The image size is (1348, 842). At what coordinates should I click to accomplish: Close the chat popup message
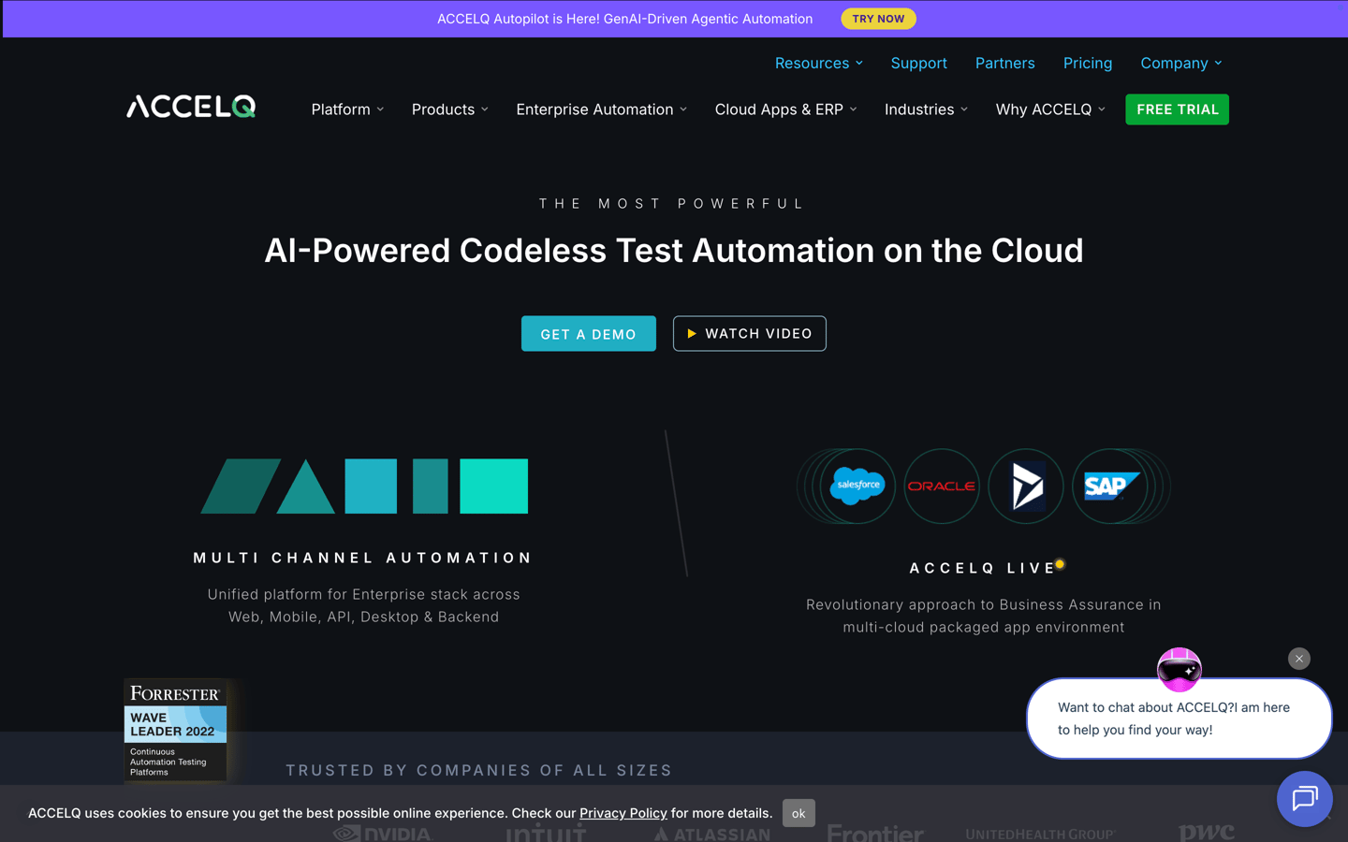click(x=1298, y=659)
